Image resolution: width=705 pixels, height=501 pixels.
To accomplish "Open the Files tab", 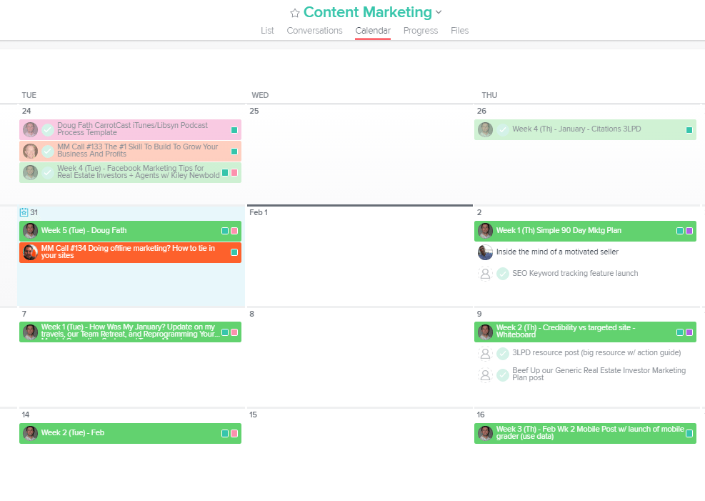I will [x=459, y=31].
